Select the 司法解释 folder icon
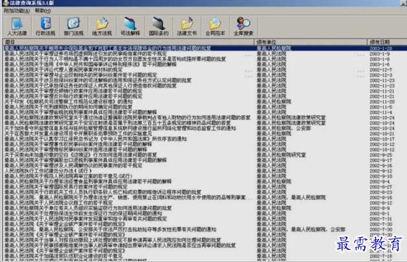The width and height of the screenshot is (407, 262). (x=130, y=27)
